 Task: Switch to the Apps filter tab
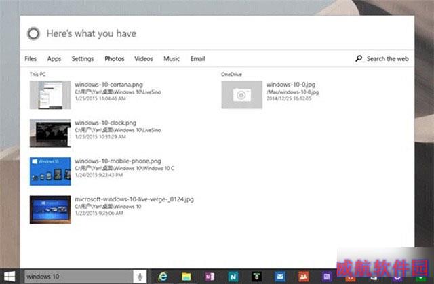pos(54,58)
